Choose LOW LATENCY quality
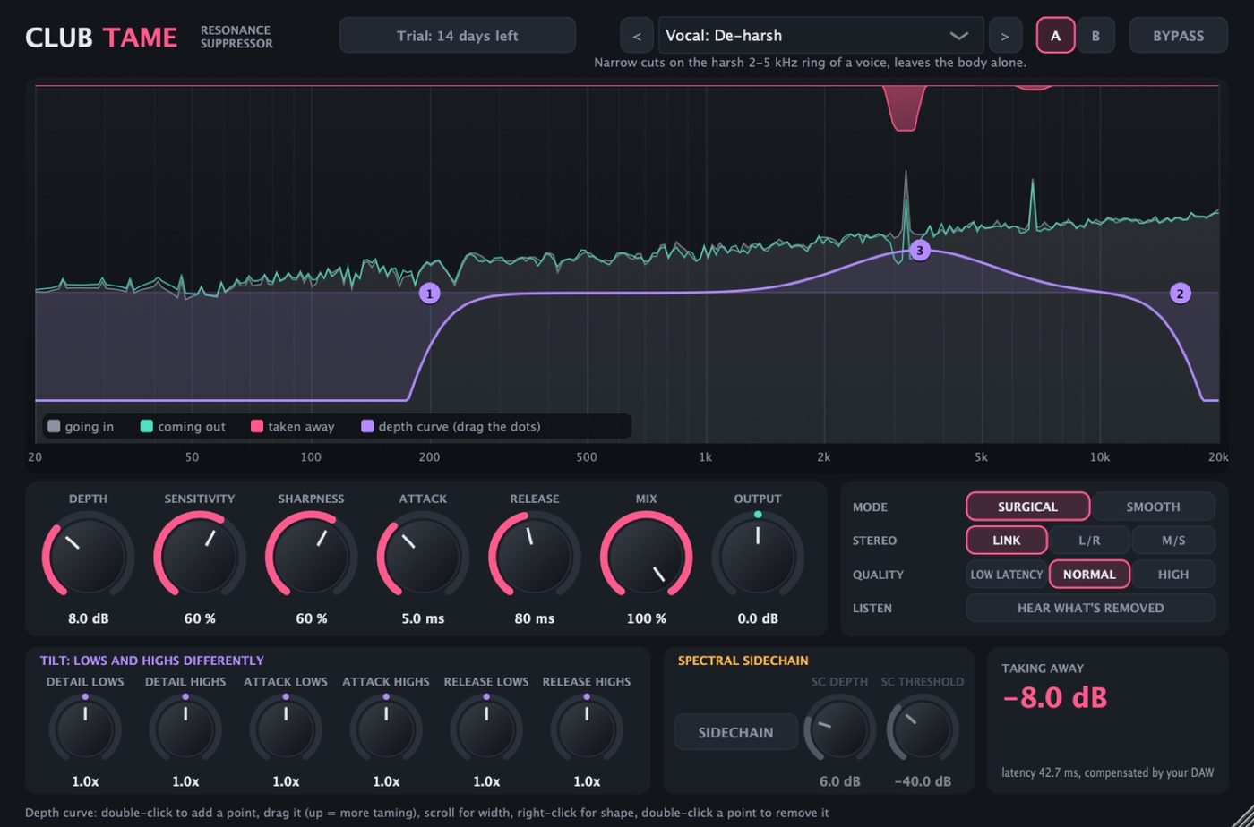The width and height of the screenshot is (1254, 827). [1007, 575]
